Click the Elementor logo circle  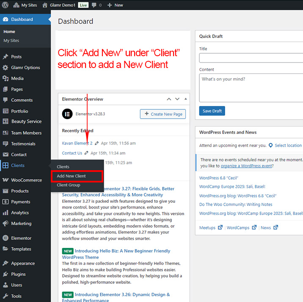tap(67, 114)
